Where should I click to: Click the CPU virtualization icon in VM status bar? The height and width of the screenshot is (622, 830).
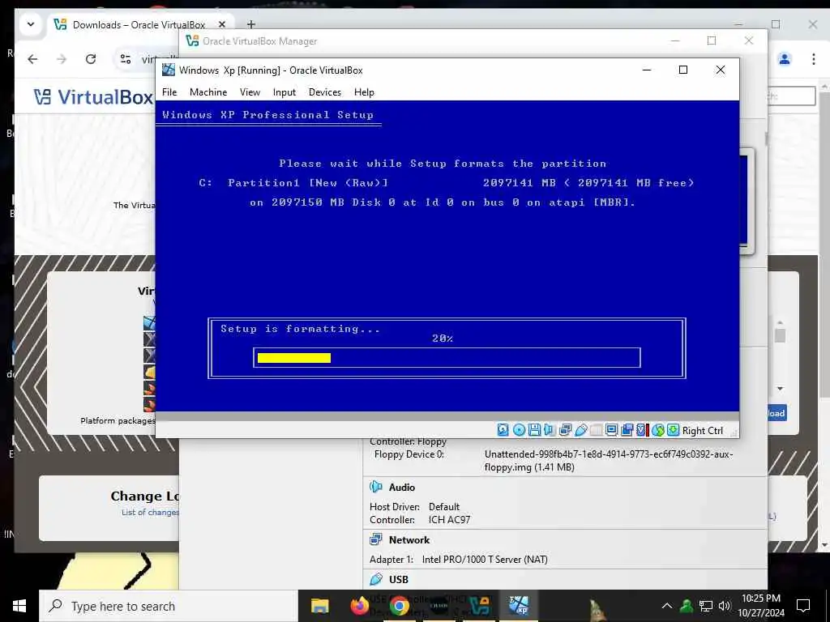pyautogui.click(x=642, y=430)
